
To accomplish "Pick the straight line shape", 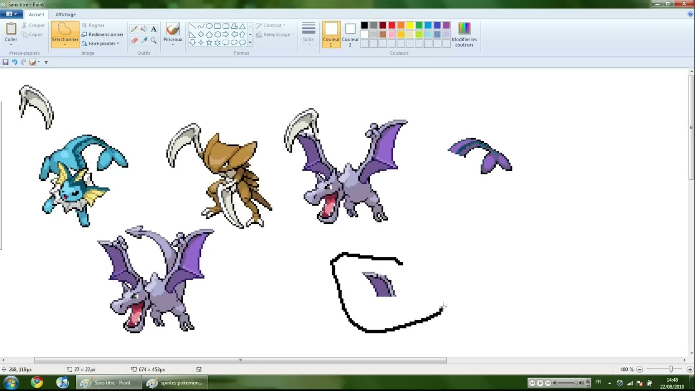I will click(193, 26).
